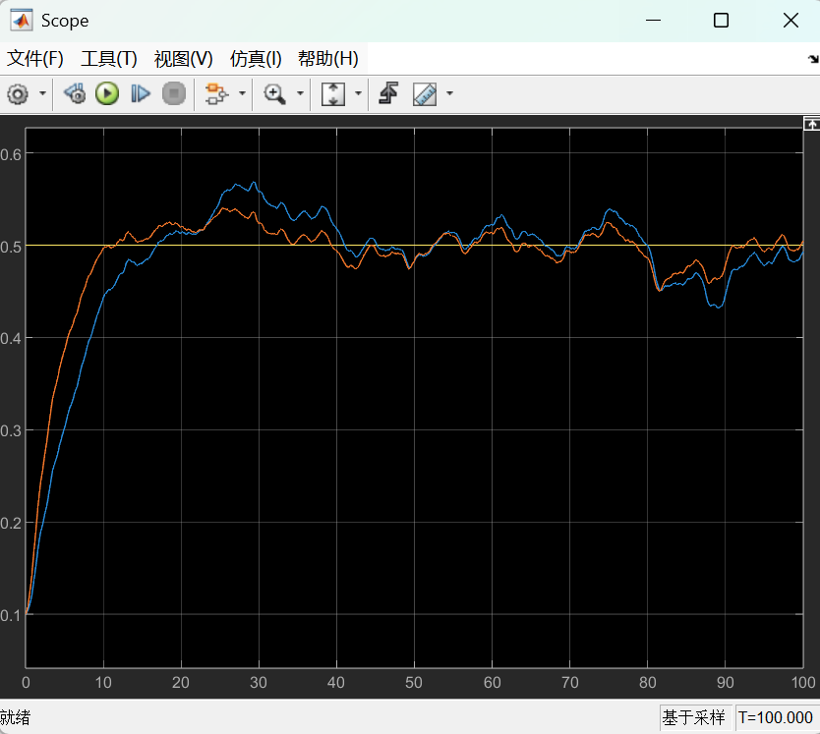The width and height of the screenshot is (820, 734).
Task: Toggle the Cursor Measurements ruler icon
Action: 425,94
